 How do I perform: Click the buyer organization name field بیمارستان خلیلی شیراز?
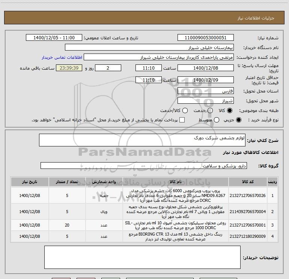[x=149, y=48]
